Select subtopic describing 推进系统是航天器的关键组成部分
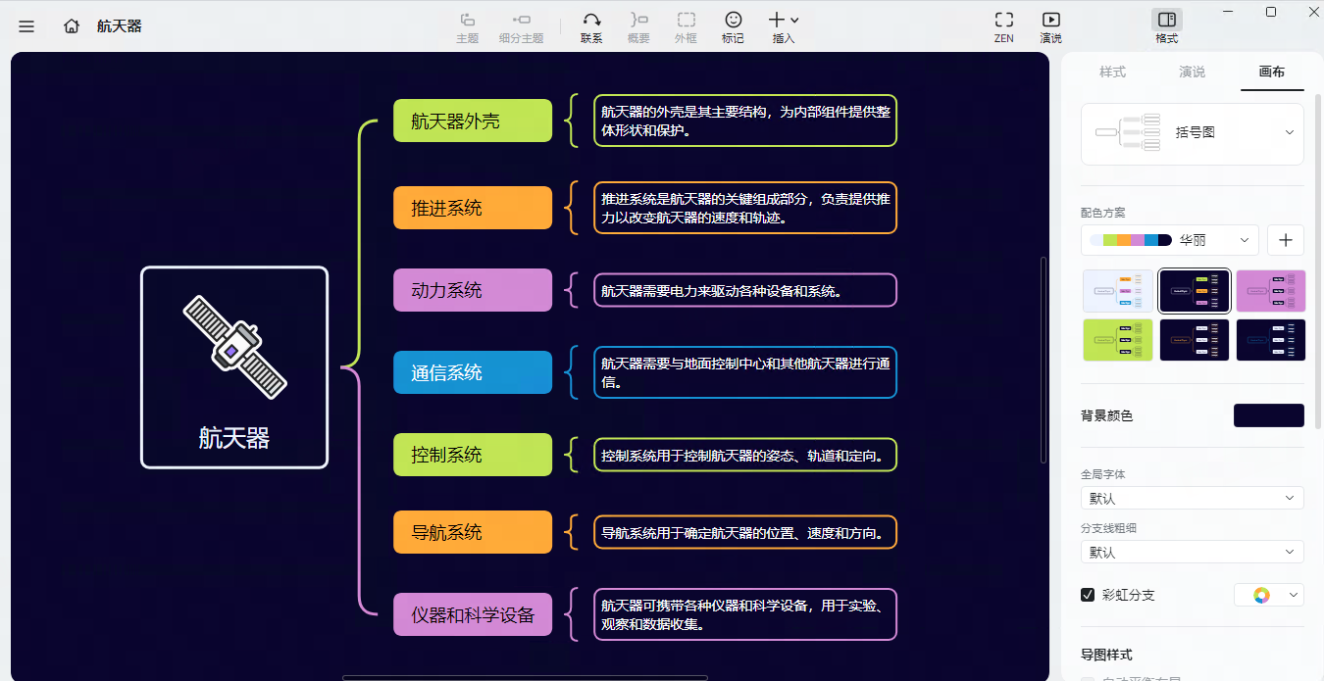The width and height of the screenshot is (1324, 681). (745, 208)
